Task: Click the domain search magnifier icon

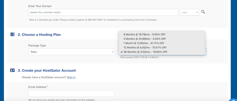Action: click(203, 12)
